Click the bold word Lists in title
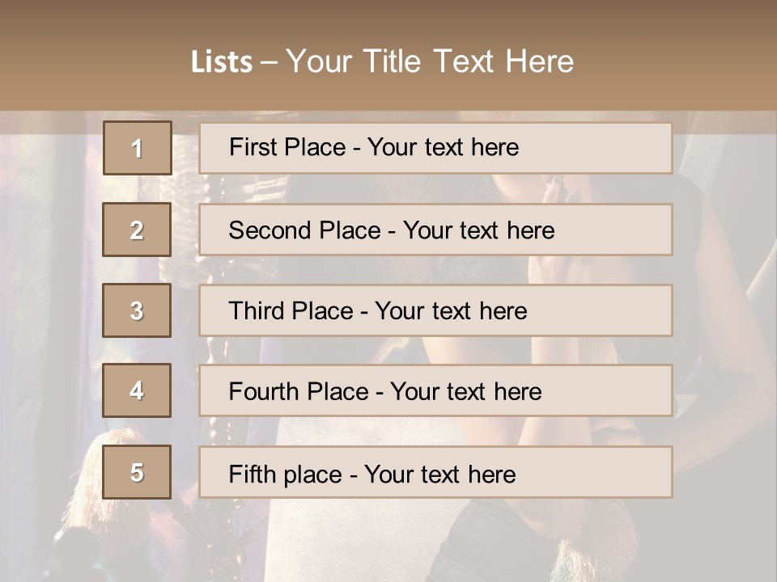The width and height of the screenshot is (777, 582). point(222,61)
